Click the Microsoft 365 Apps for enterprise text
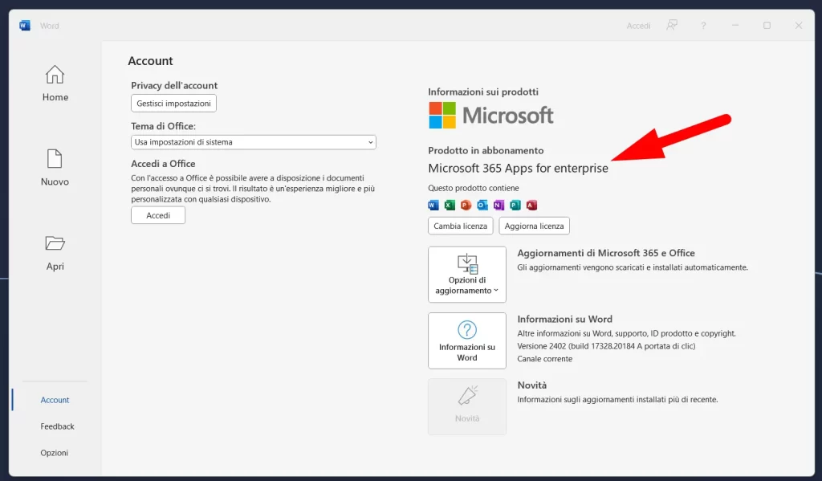Viewport: 822px width, 481px height. coord(518,169)
